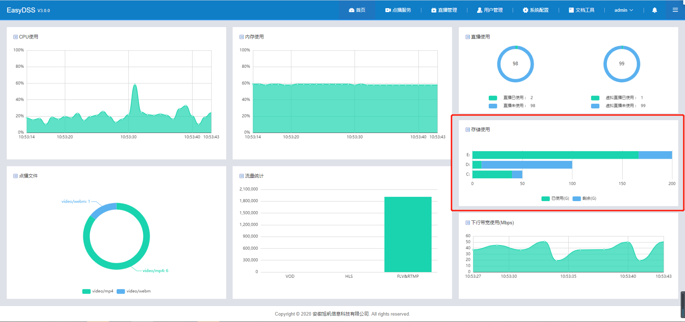Screen dimensions: 685x322
Task: Open the 首页 home menu item
Action: [x=357, y=10]
